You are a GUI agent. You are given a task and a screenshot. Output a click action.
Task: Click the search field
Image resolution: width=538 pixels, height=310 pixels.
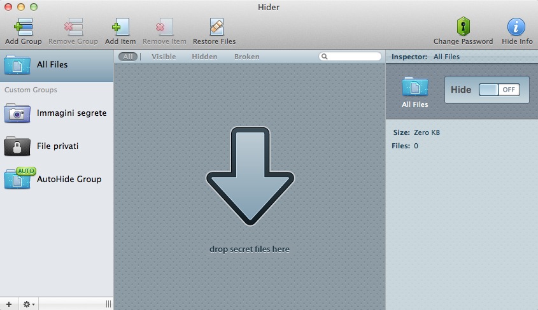click(350, 57)
